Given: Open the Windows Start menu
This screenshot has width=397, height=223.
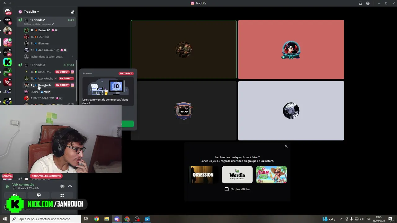Looking at the screenshot, I should 5,219.
